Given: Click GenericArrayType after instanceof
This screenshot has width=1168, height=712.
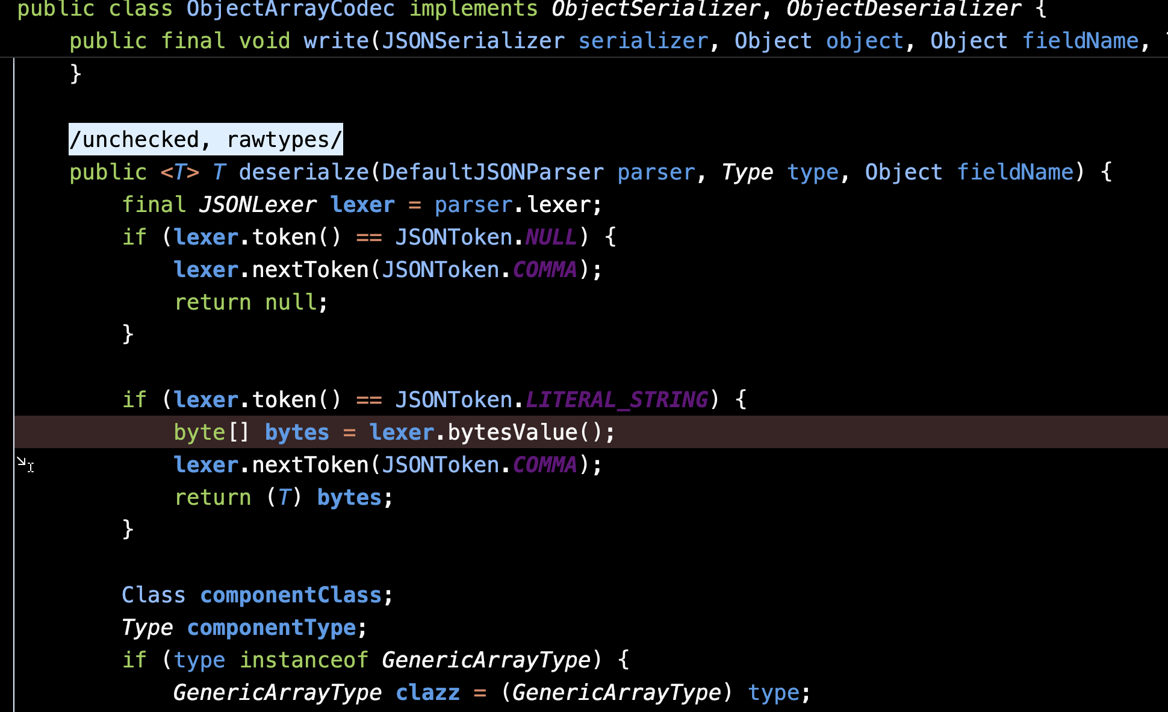Looking at the screenshot, I should tap(487, 660).
